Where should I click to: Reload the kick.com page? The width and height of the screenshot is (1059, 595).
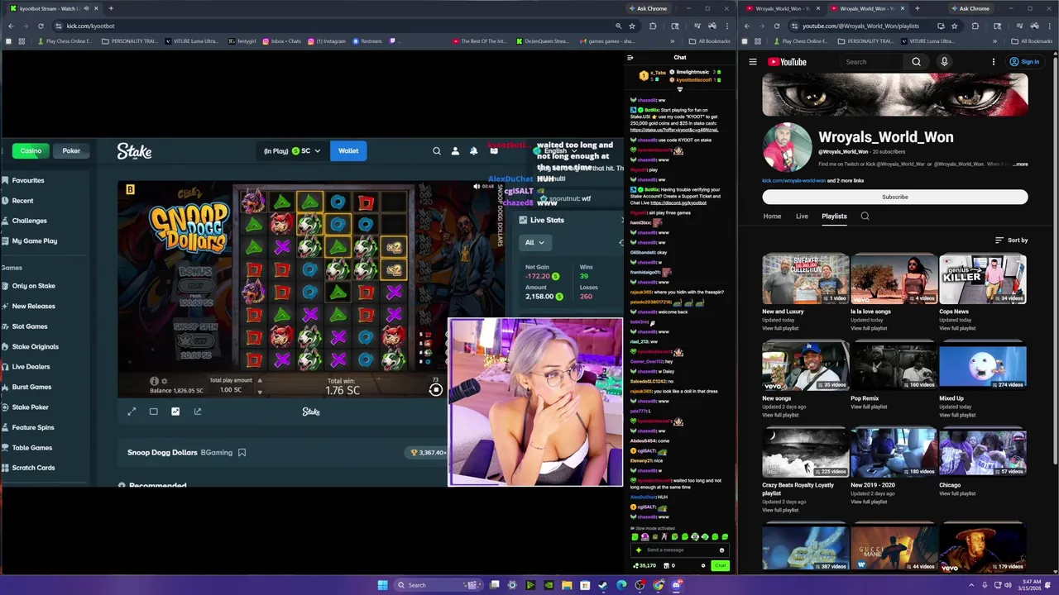pos(41,26)
